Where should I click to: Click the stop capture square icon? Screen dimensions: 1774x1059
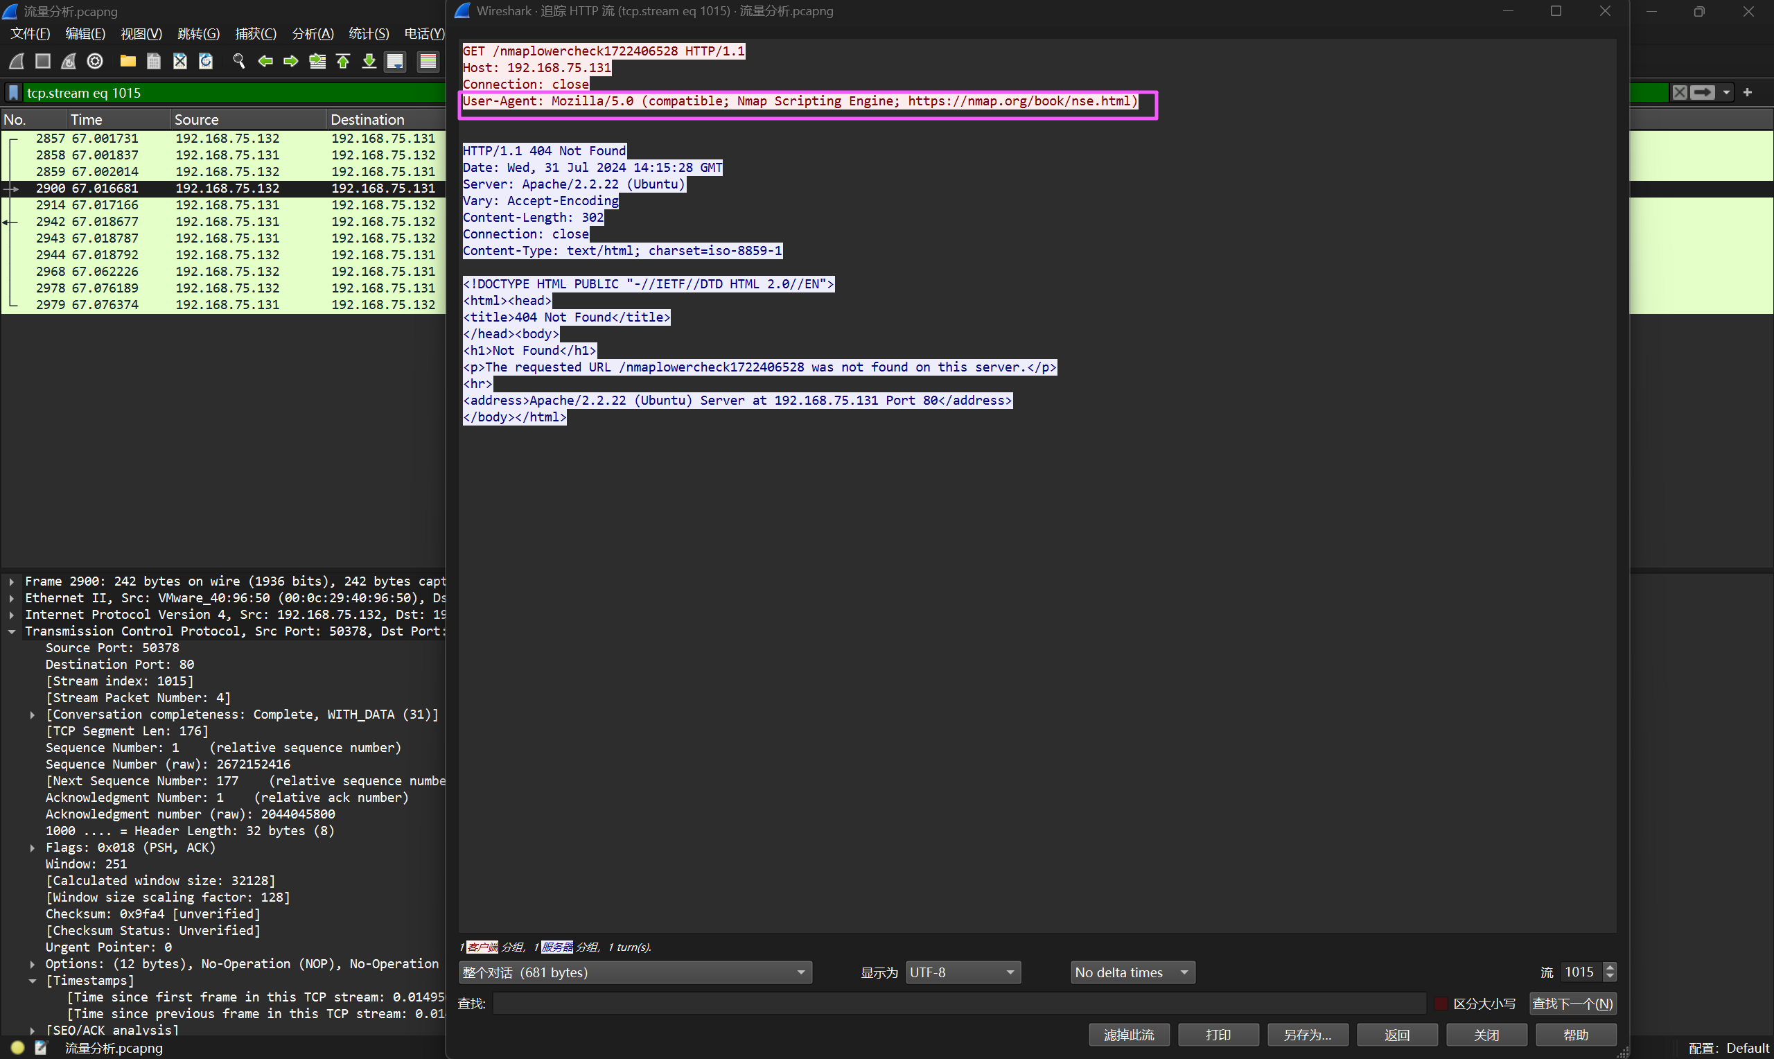click(x=43, y=62)
